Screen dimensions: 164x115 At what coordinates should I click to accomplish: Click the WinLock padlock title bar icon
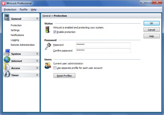[3, 3]
